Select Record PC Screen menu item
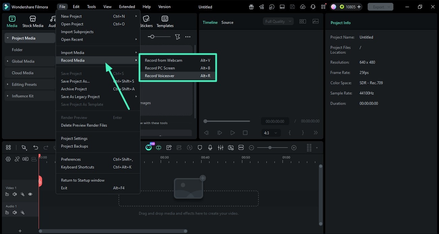This screenshot has height=234, width=439. click(x=178, y=68)
